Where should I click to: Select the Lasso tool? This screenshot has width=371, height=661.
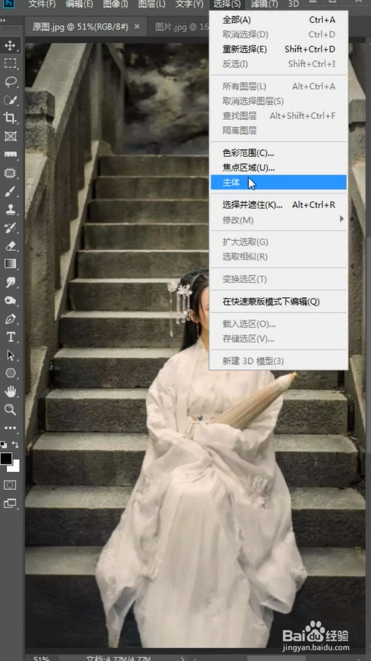10,81
